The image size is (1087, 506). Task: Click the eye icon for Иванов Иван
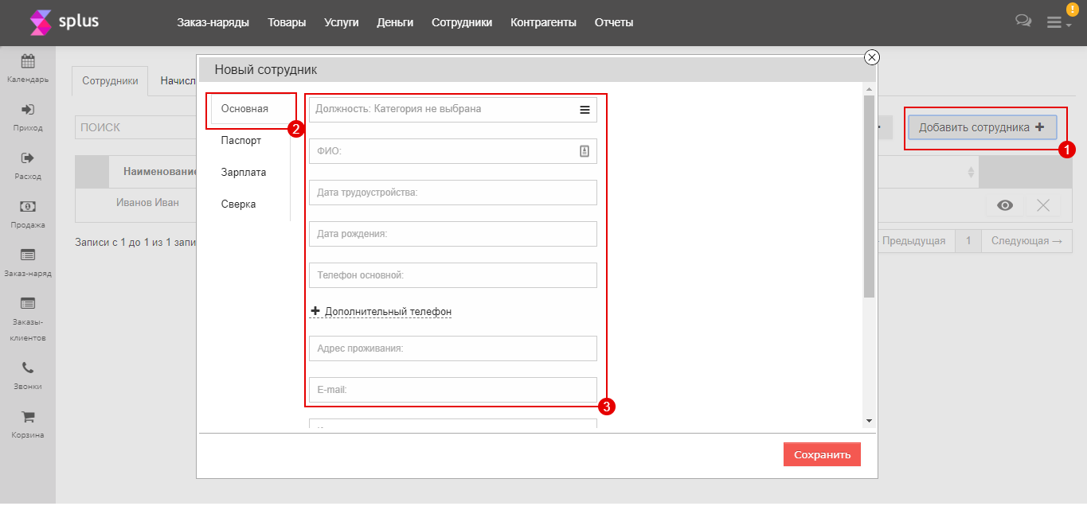(1005, 205)
